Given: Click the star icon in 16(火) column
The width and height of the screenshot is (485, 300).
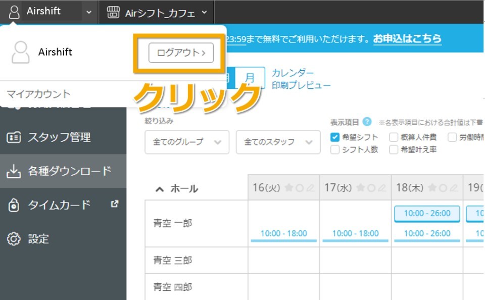Looking at the screenshot, I should coord(288,188).
